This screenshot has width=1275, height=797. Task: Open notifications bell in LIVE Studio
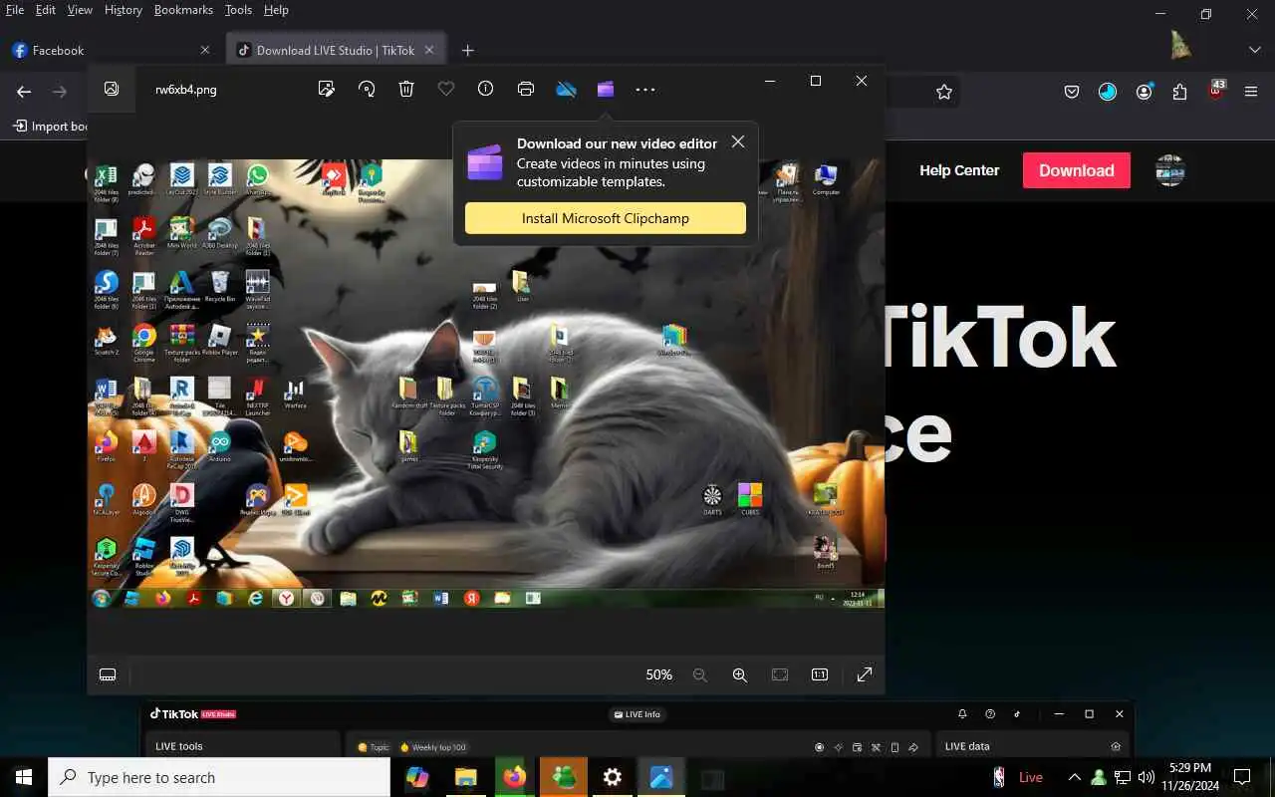coord(962,714)
